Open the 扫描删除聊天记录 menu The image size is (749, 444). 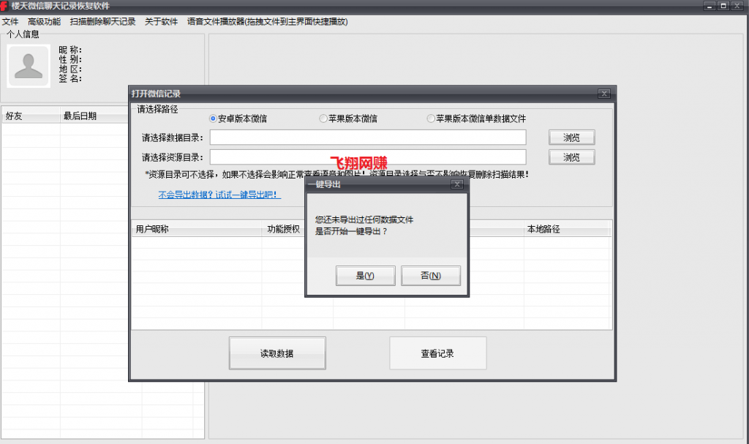102,22
